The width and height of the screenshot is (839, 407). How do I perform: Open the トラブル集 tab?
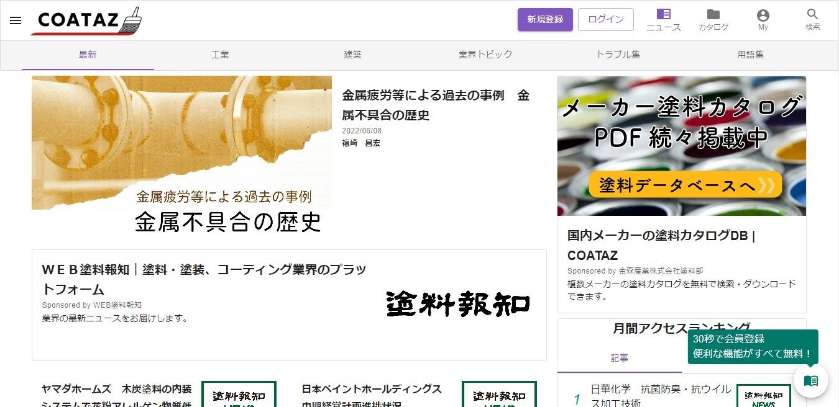(x=618, y=55)
